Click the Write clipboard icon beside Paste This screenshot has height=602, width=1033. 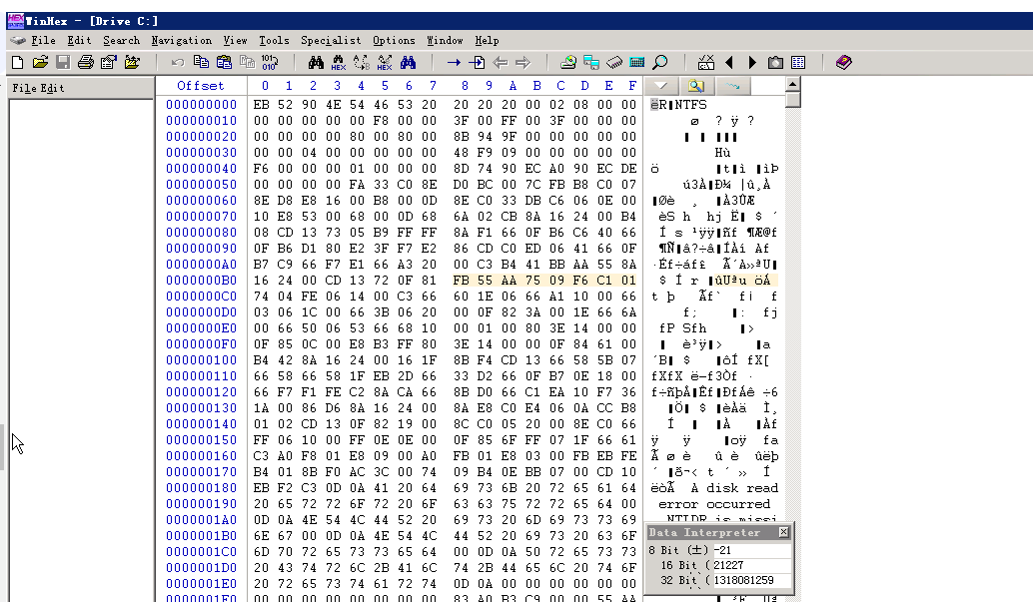point(247,62)
